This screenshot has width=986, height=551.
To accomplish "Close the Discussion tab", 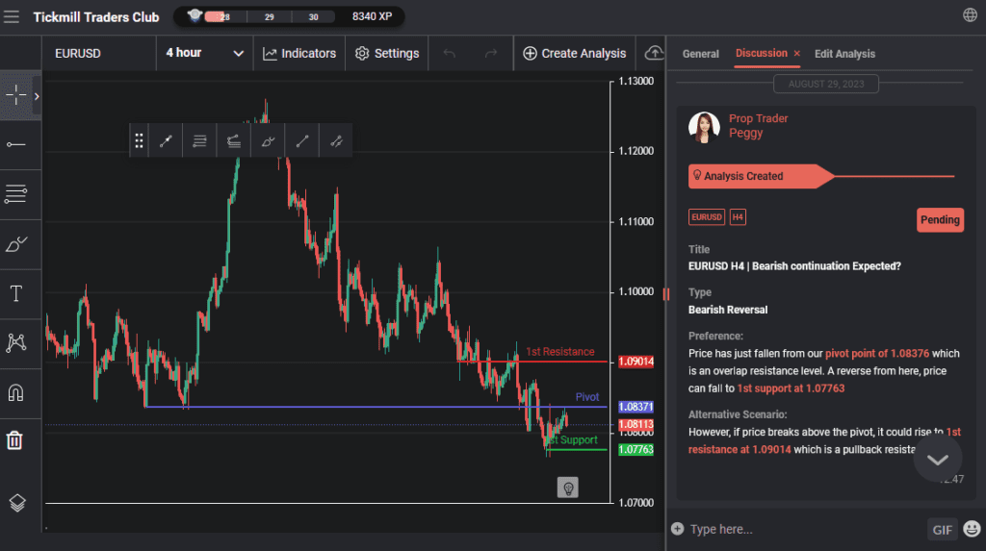I will coord(796,54).
